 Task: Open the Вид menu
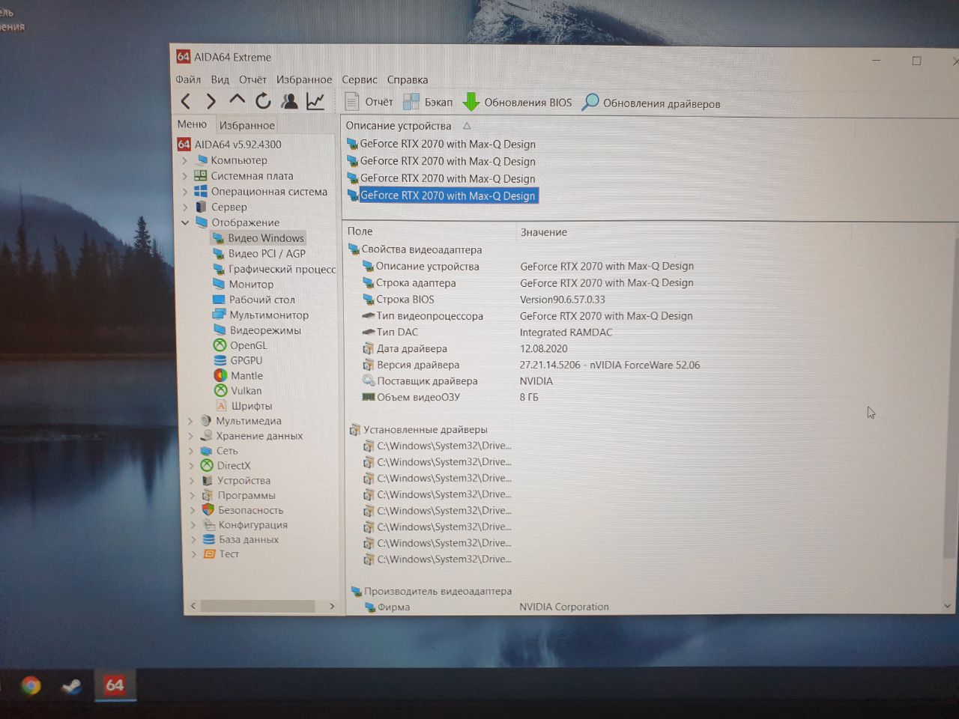point(220,79)
